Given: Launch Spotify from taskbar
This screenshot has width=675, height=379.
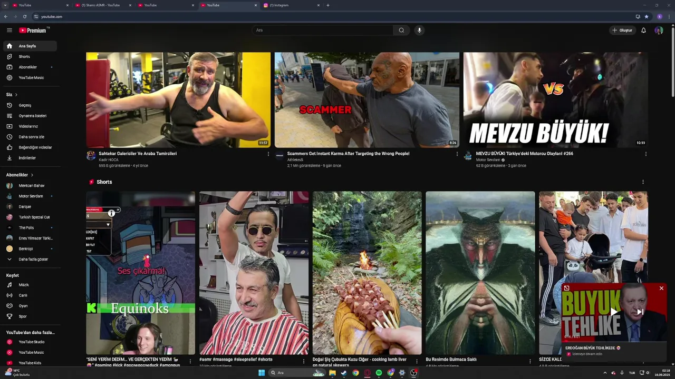Looking at the screenshot, I should point(379,373).
